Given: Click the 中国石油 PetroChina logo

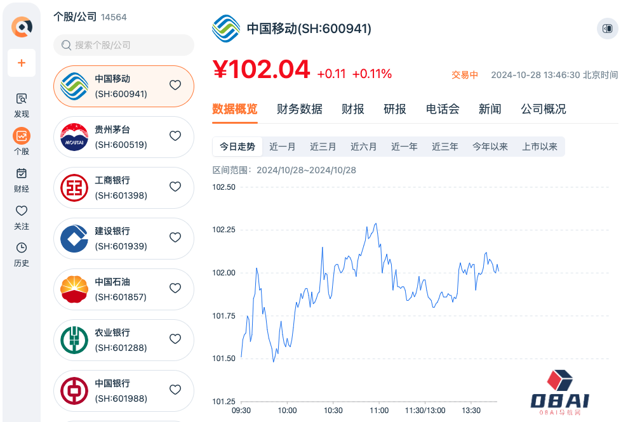Looking at the screenshot, I should pos(74,289).
